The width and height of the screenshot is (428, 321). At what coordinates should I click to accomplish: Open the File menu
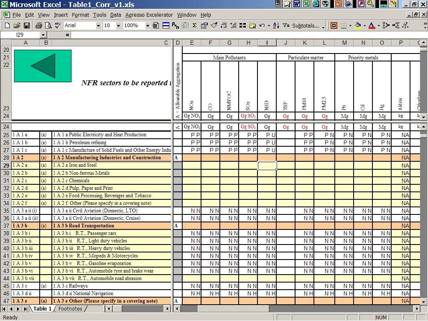tap(17, 15)
